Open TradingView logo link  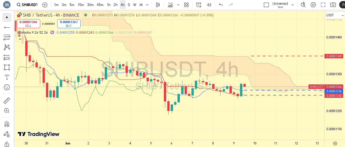pyautogui.click(x=39, y=134)
